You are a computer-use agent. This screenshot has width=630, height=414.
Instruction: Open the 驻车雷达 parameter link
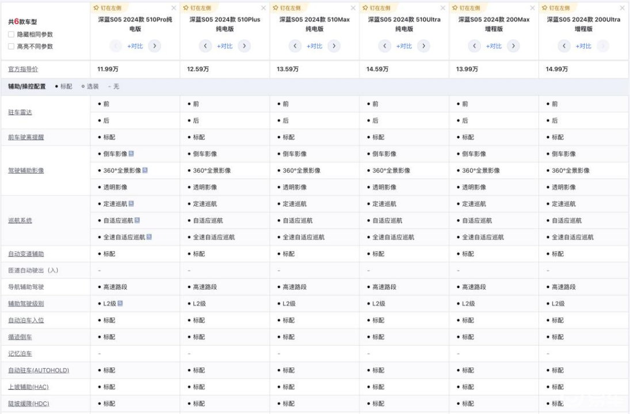pos(20,113)
